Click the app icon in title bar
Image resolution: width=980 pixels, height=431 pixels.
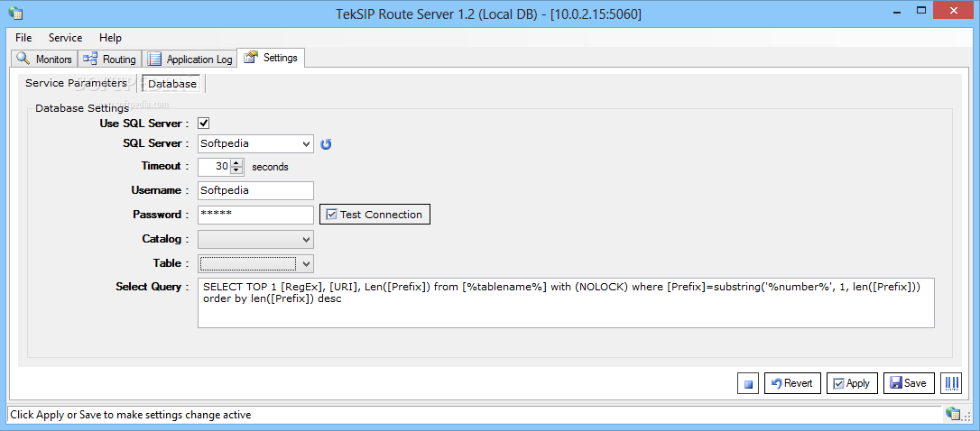tap(15, 13)
